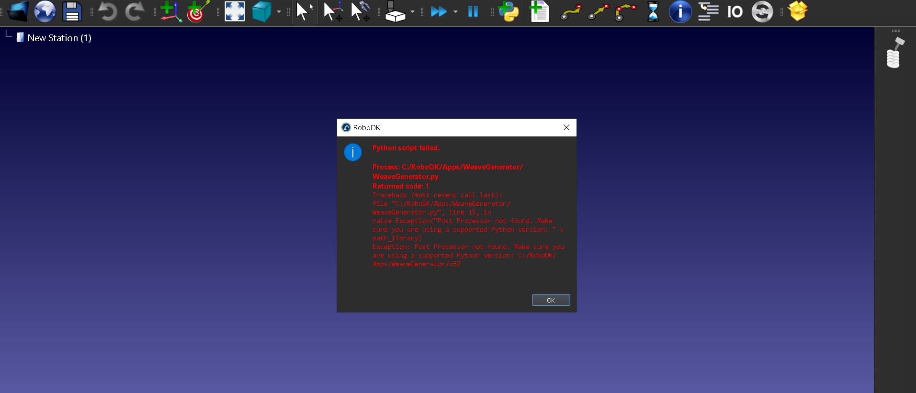Open a file with the folder icon
916x393 pixels.
pos(17,11)
